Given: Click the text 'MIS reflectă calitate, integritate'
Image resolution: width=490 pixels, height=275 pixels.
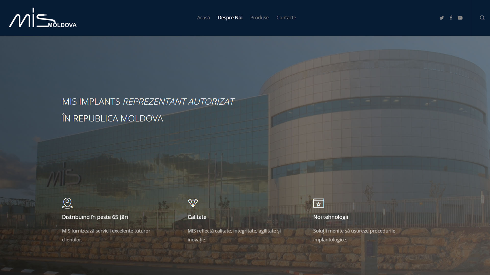Looking at the screenshot, I should click(x=222, y=231).
